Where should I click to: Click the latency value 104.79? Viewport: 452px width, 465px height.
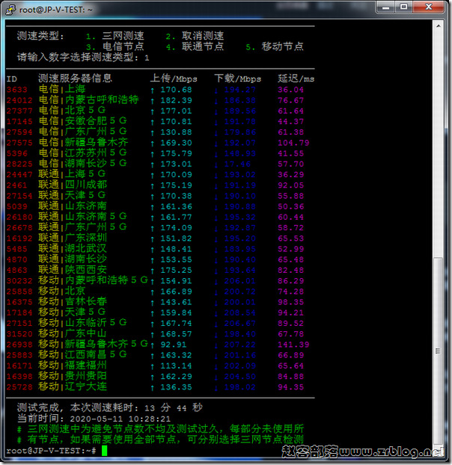click(x=293, y=143)
